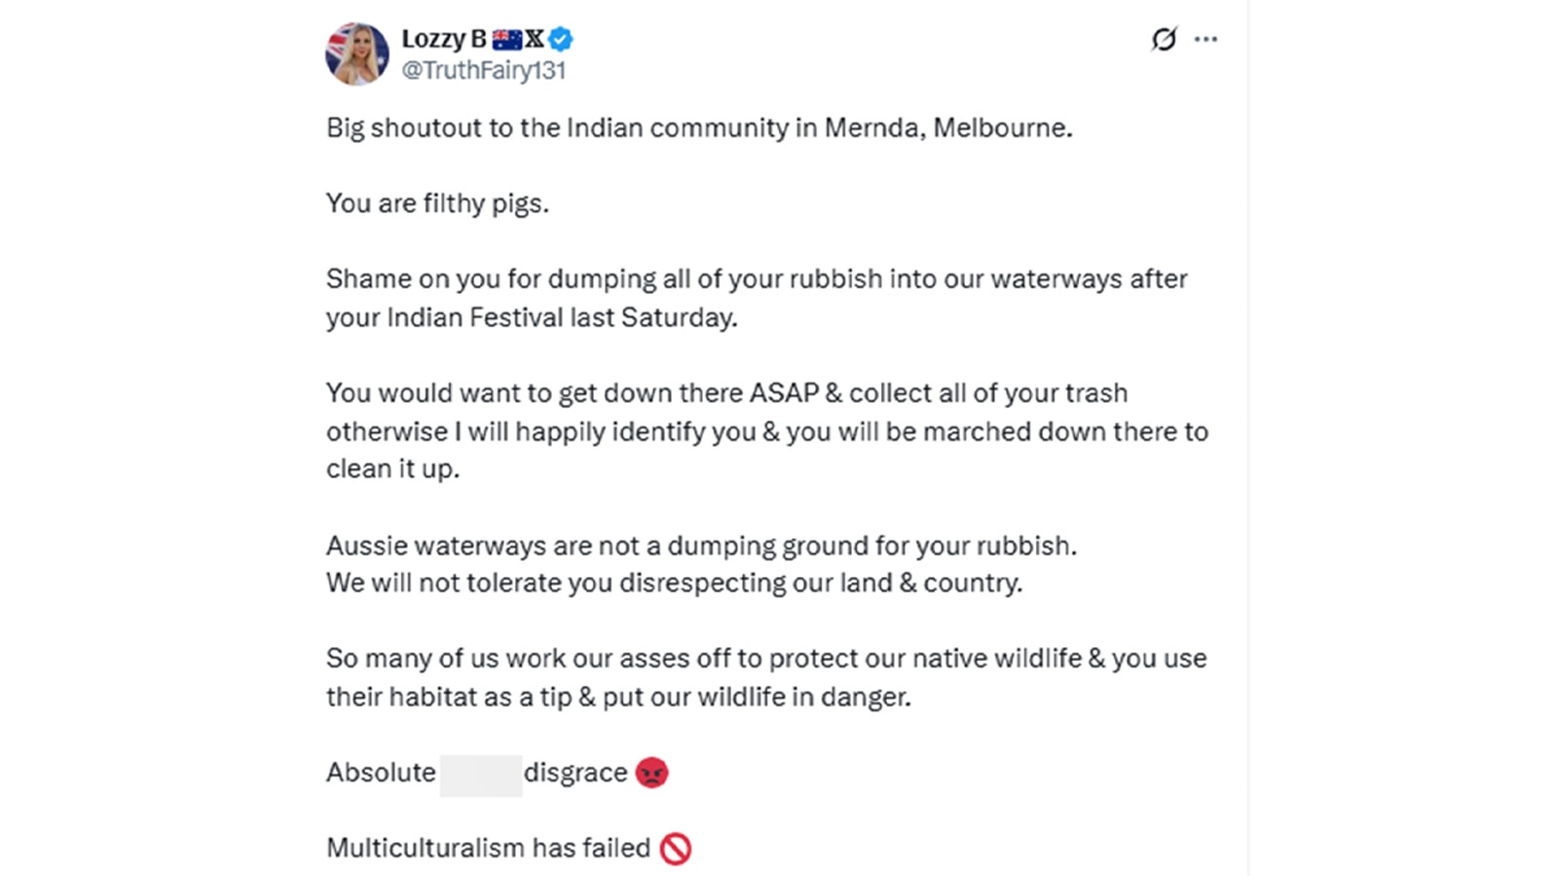This screenshot has width=1558, height=876.
Task: Open the Lozzy B display name
Action: tap(443, 39)
